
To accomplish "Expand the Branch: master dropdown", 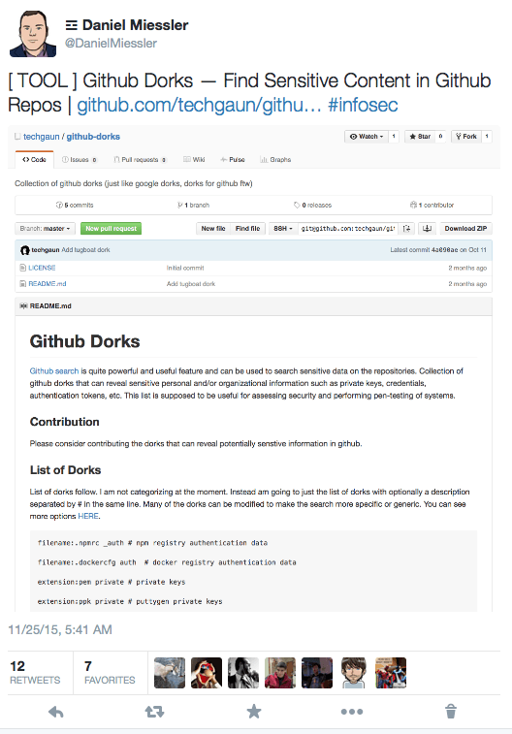I will (45, 229).
